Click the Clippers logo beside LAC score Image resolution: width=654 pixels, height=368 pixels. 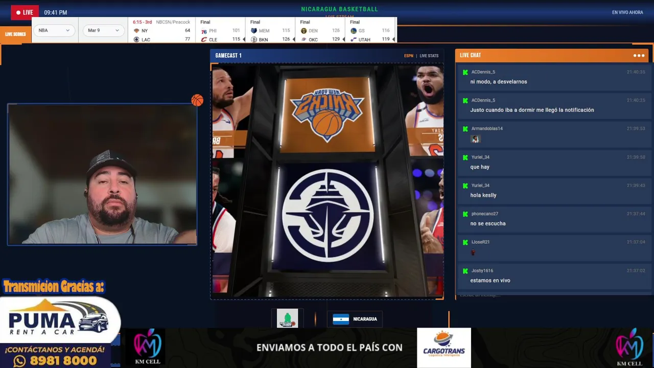(136, 39)
